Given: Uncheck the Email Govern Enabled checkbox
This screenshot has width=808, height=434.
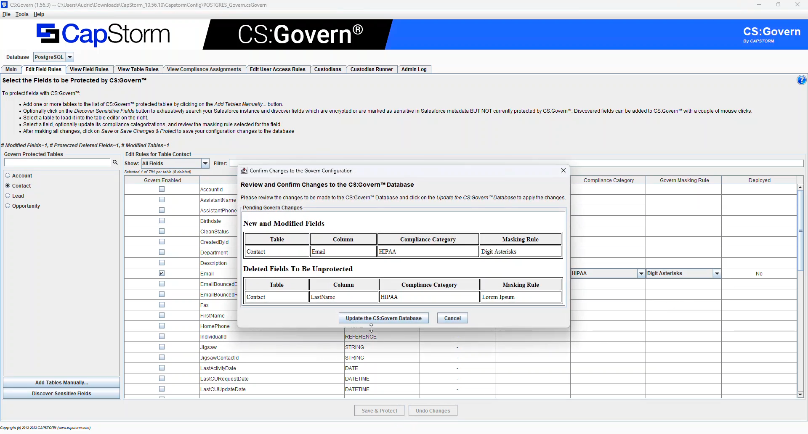Looking at the screenshot, I should tap(162, 273).
